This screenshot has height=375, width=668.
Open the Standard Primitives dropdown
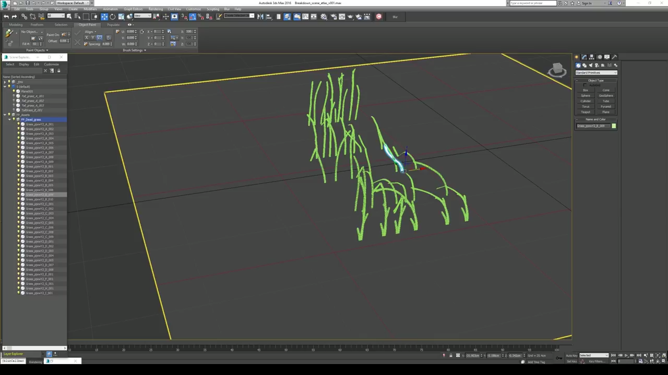(x=596, y=72)
